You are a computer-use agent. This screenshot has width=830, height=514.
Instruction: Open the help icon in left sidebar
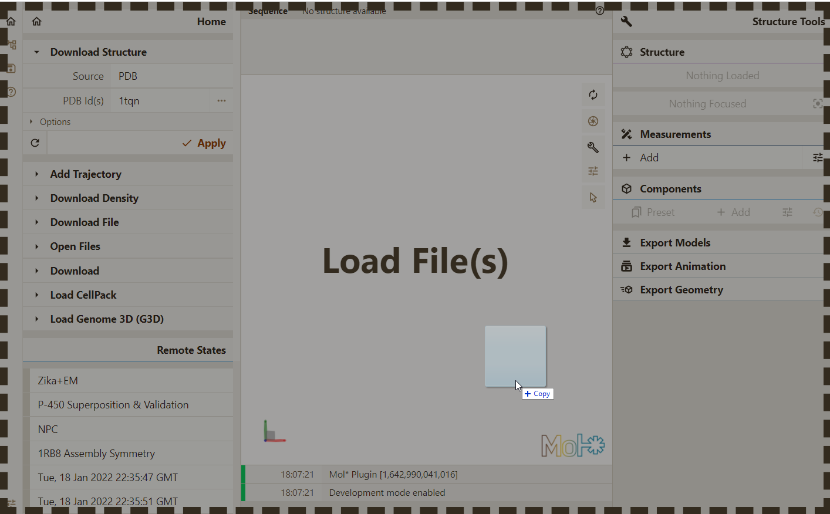coord(11,92)
